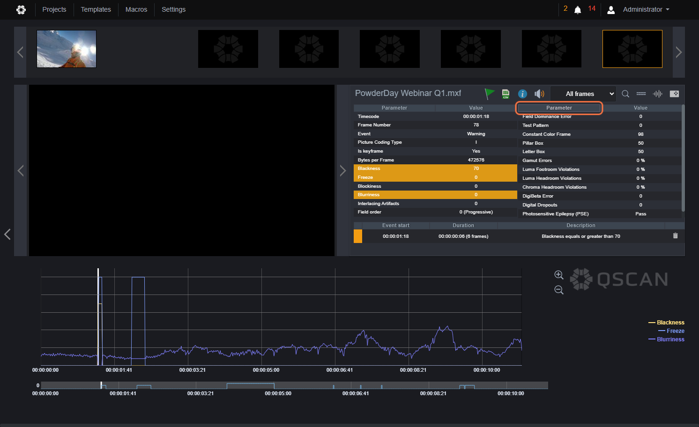Open the All frames dropdown
The width and height of the screenshot is (699, 427).
[x=583, y=94]
